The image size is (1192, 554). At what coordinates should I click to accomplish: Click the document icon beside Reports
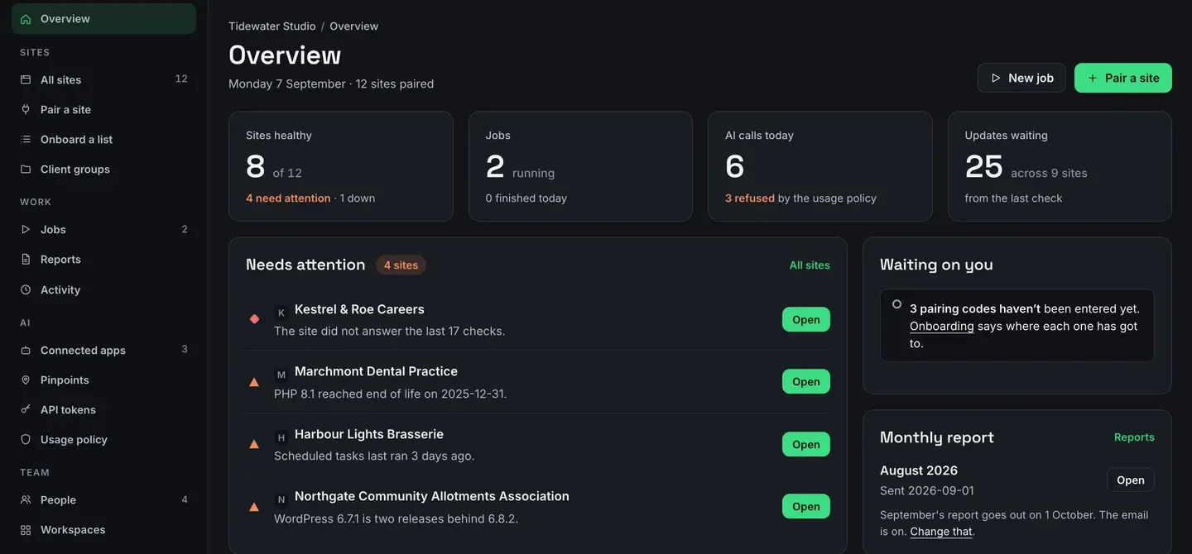[26, 260]
